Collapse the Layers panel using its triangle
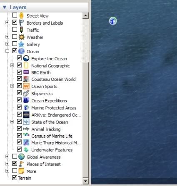 [x=5, y=7]
